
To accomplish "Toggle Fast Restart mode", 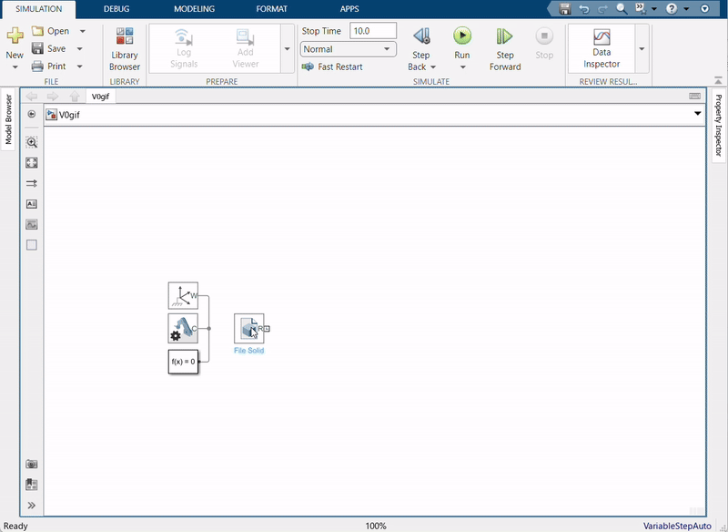I will (x=332, y=66).
